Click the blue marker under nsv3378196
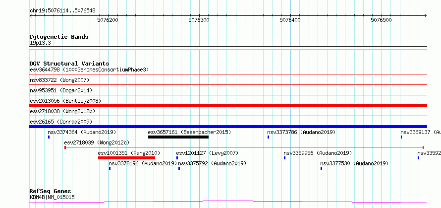The height and width of the screenshot is (208, 441). pos(110,168)
